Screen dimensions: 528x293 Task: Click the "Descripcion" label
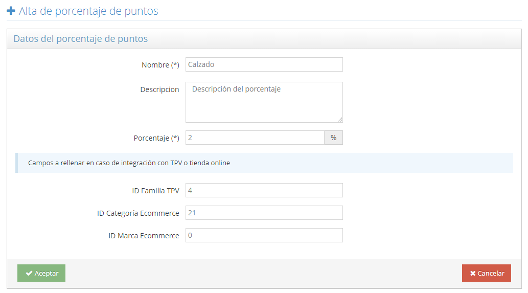[x=159, y=89]
